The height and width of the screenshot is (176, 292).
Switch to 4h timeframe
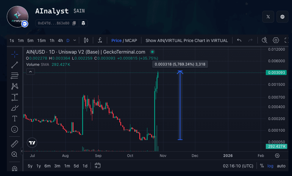pos(60,41)
